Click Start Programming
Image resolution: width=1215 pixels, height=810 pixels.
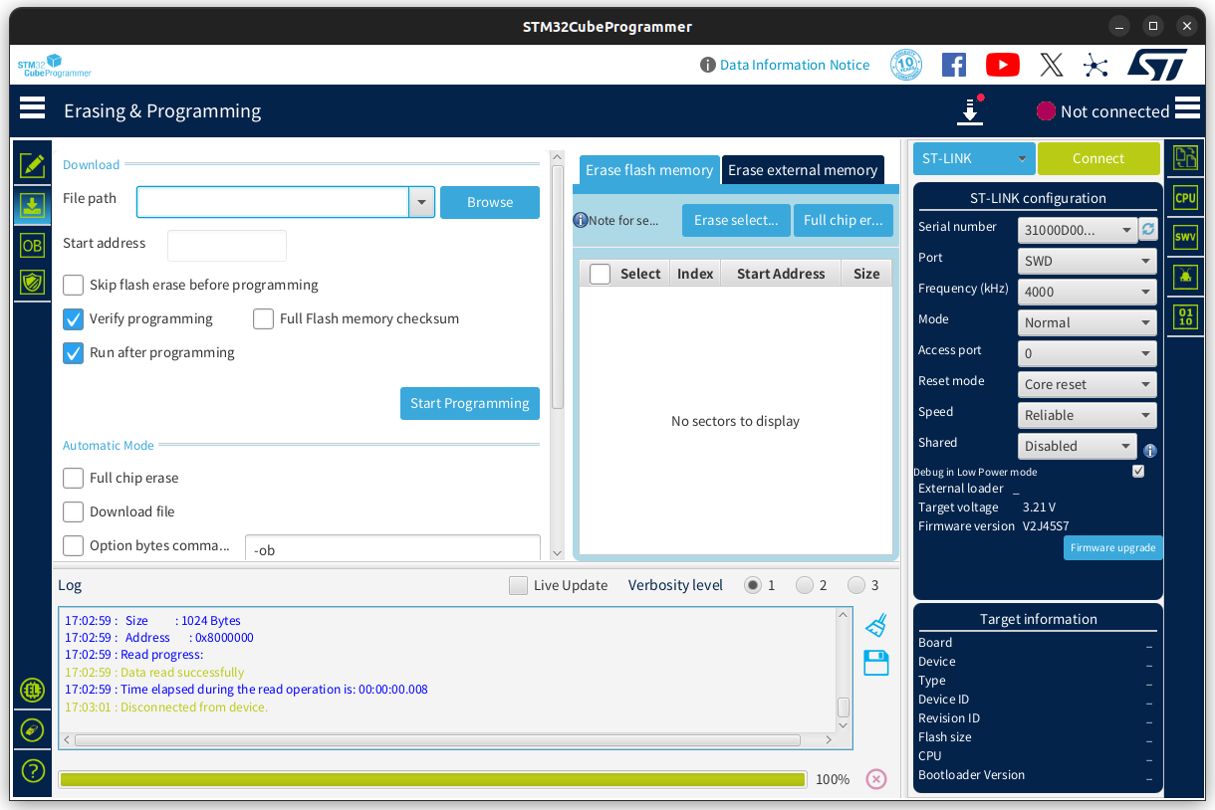coord(470,403)
